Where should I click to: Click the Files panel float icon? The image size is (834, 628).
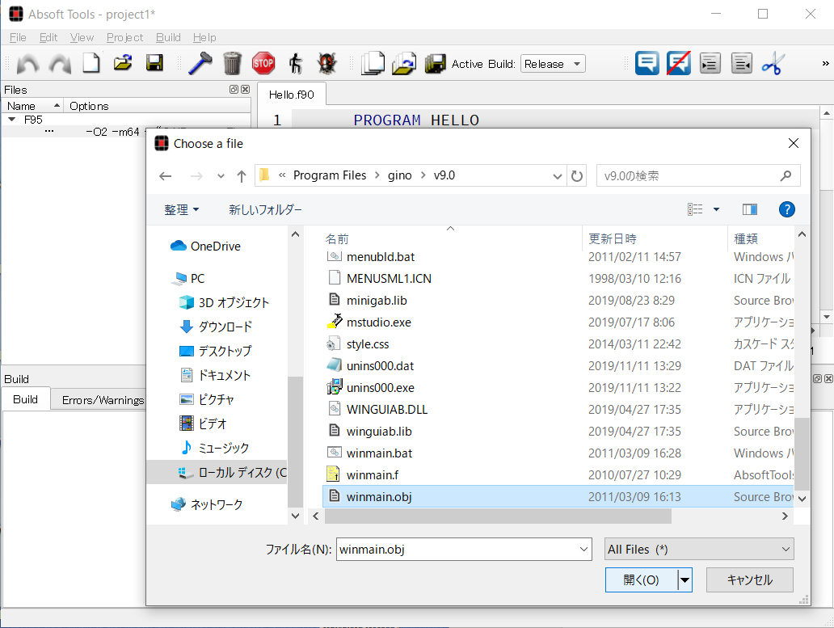pyautogui.click(x=234, y=90)
